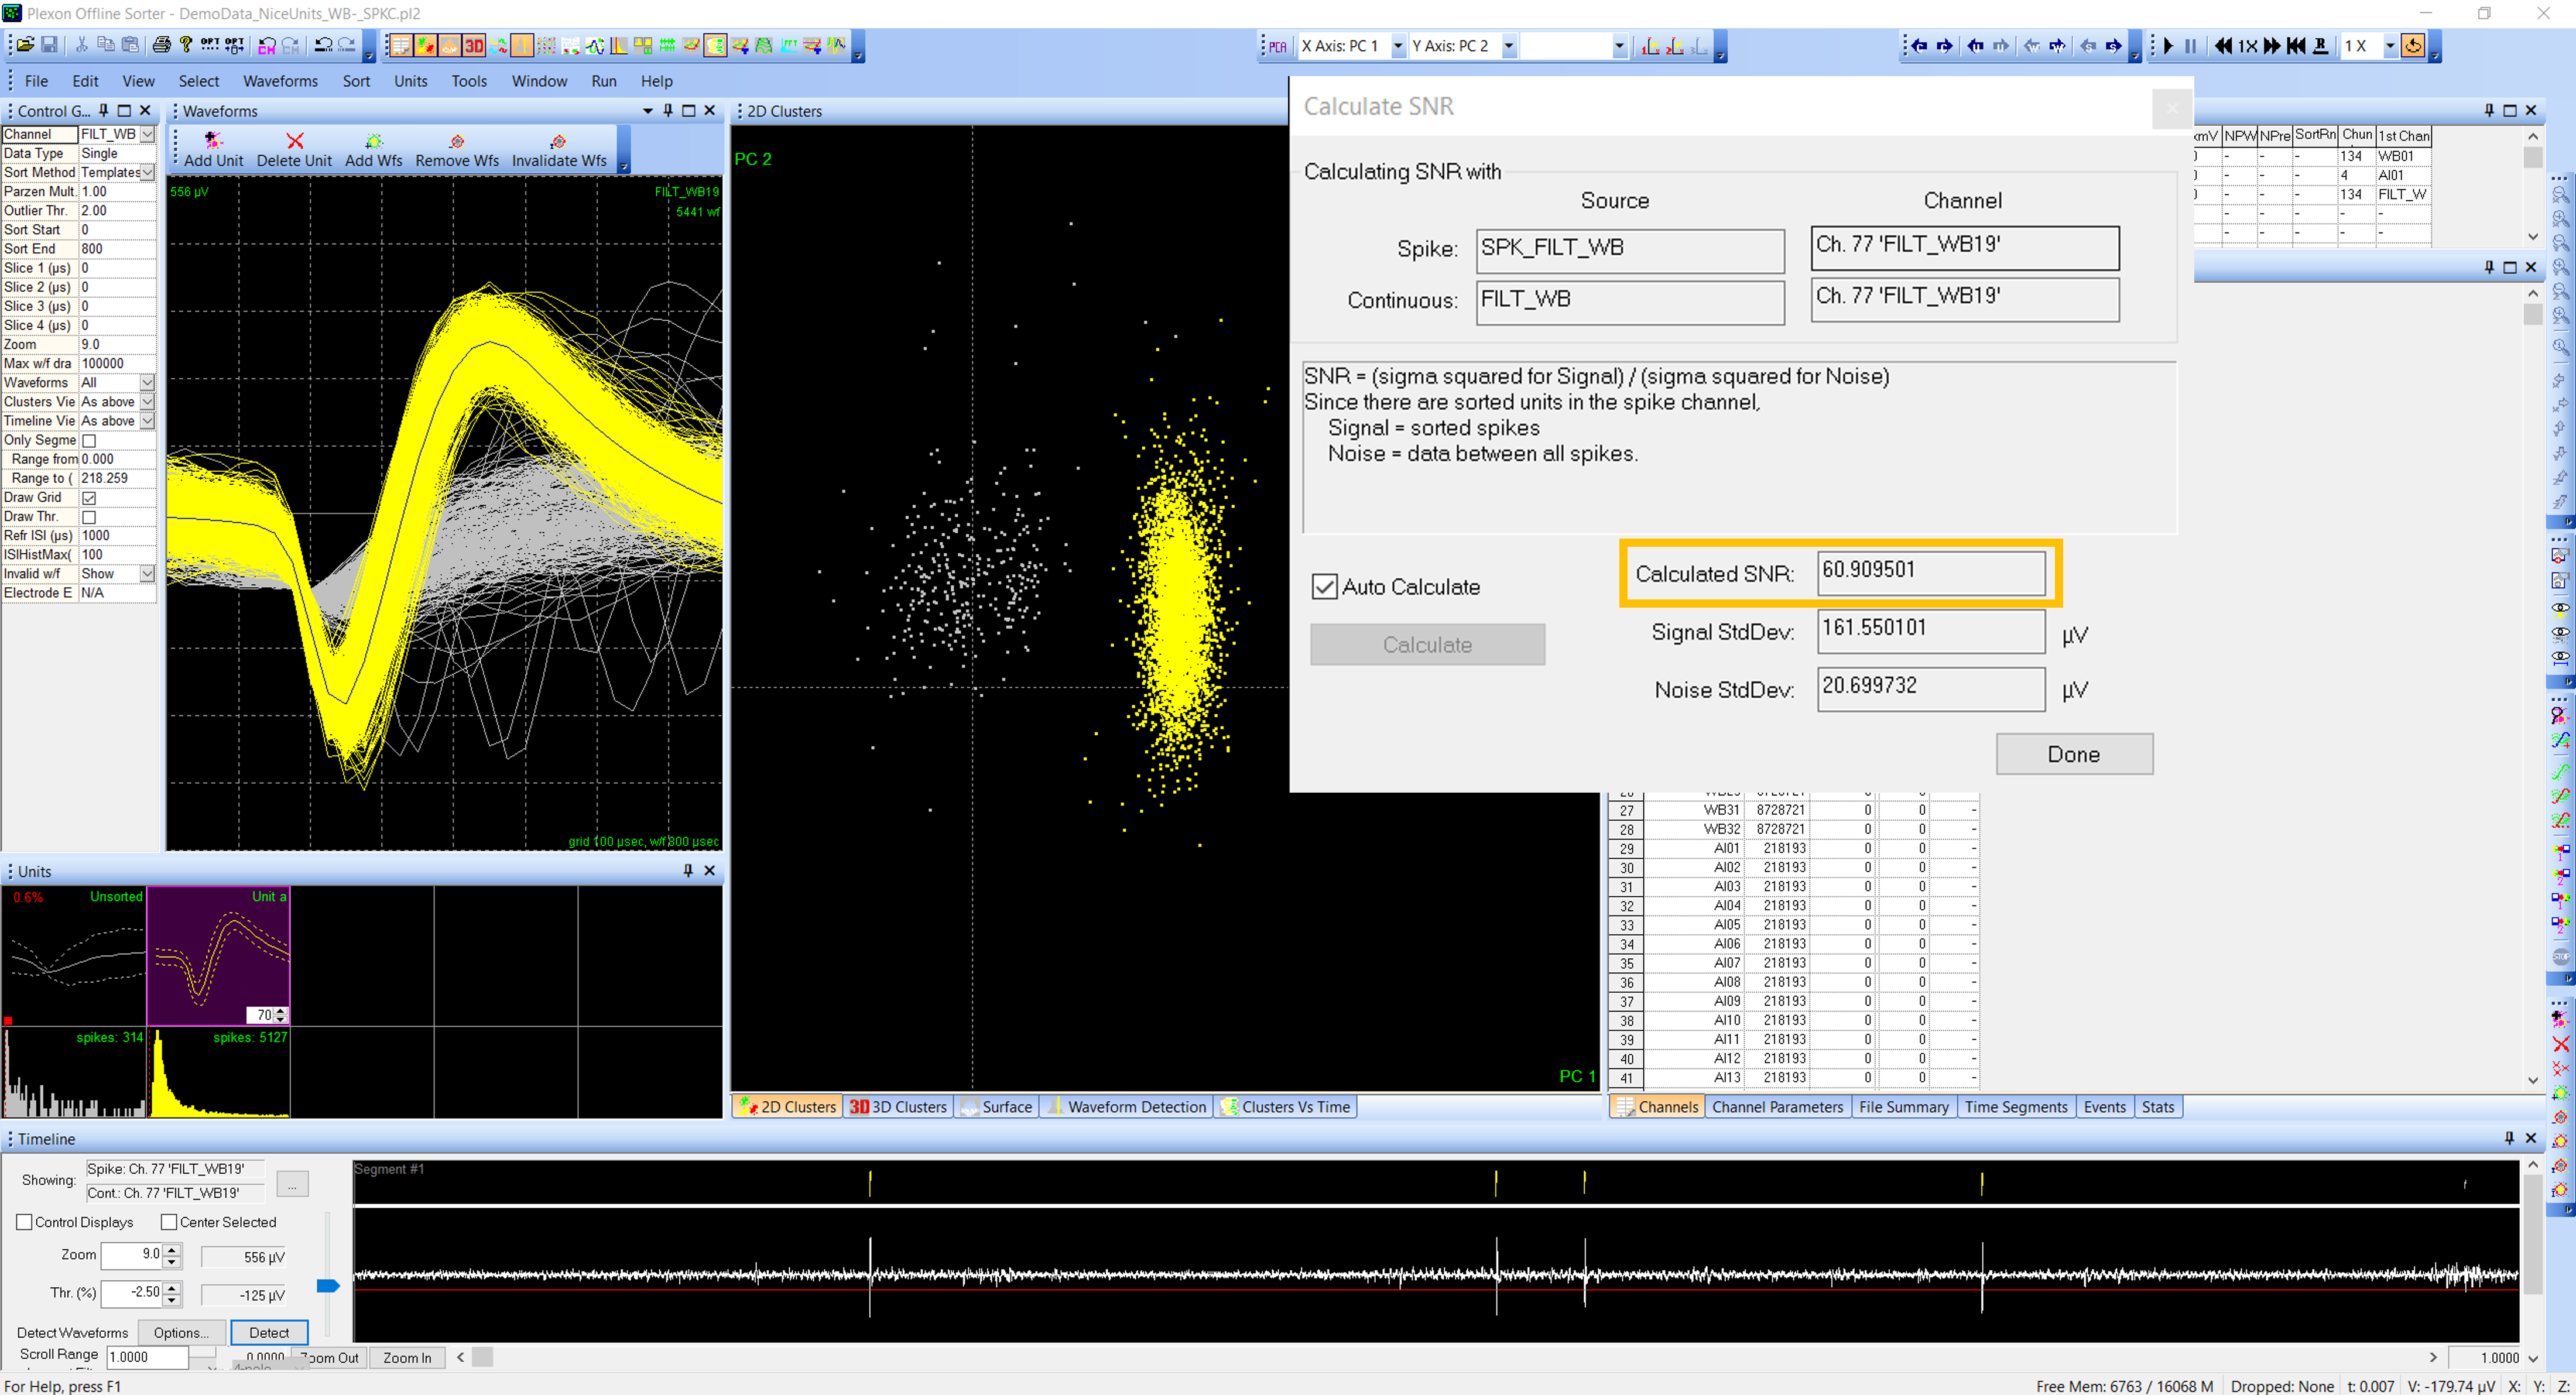Select the Unsorted waveform thumbnail

74,955
